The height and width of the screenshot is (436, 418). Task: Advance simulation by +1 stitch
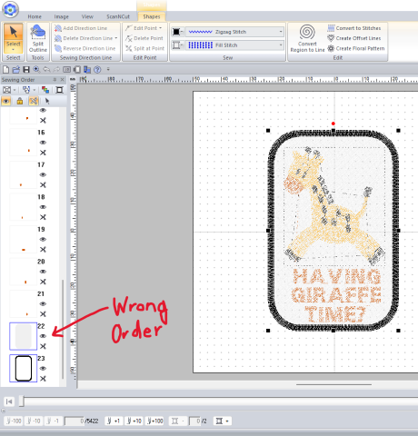coord(114,421)
